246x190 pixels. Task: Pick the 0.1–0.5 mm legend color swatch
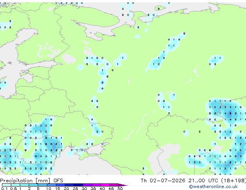(x=7, y=185)
